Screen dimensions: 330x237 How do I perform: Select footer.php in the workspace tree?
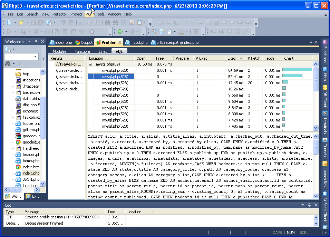click(x=31, y=124)
